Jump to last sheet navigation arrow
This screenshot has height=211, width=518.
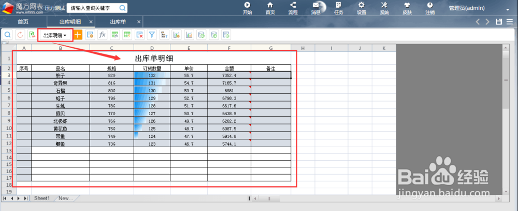pyautogui.click(x=25, y=199)
